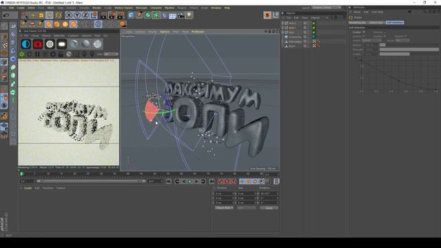The width and height of the screenshot is (441, 248).
Task: Open the Render menu in main menu bar
Action: (x=96, y=8)
